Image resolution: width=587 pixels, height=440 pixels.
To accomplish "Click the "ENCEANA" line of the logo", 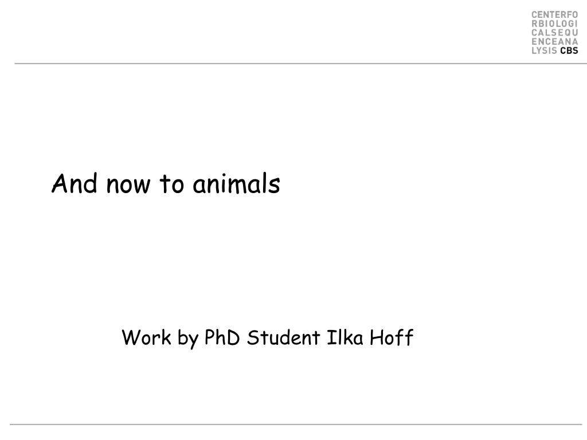I will click(x=555, y=41).
